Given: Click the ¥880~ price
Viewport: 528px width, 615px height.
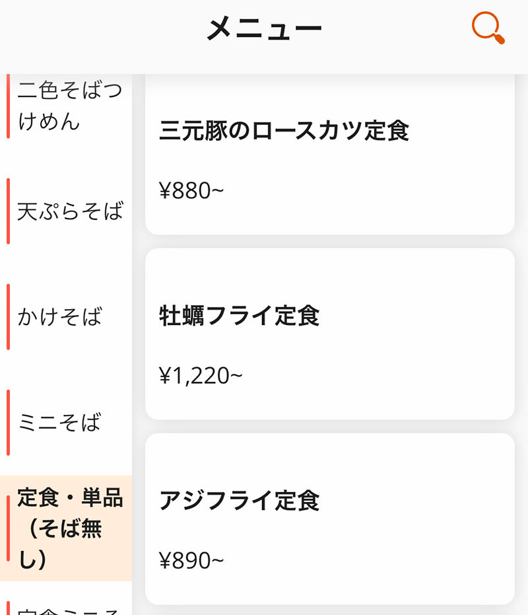Looking at the screenshot, I should [191, 191].
